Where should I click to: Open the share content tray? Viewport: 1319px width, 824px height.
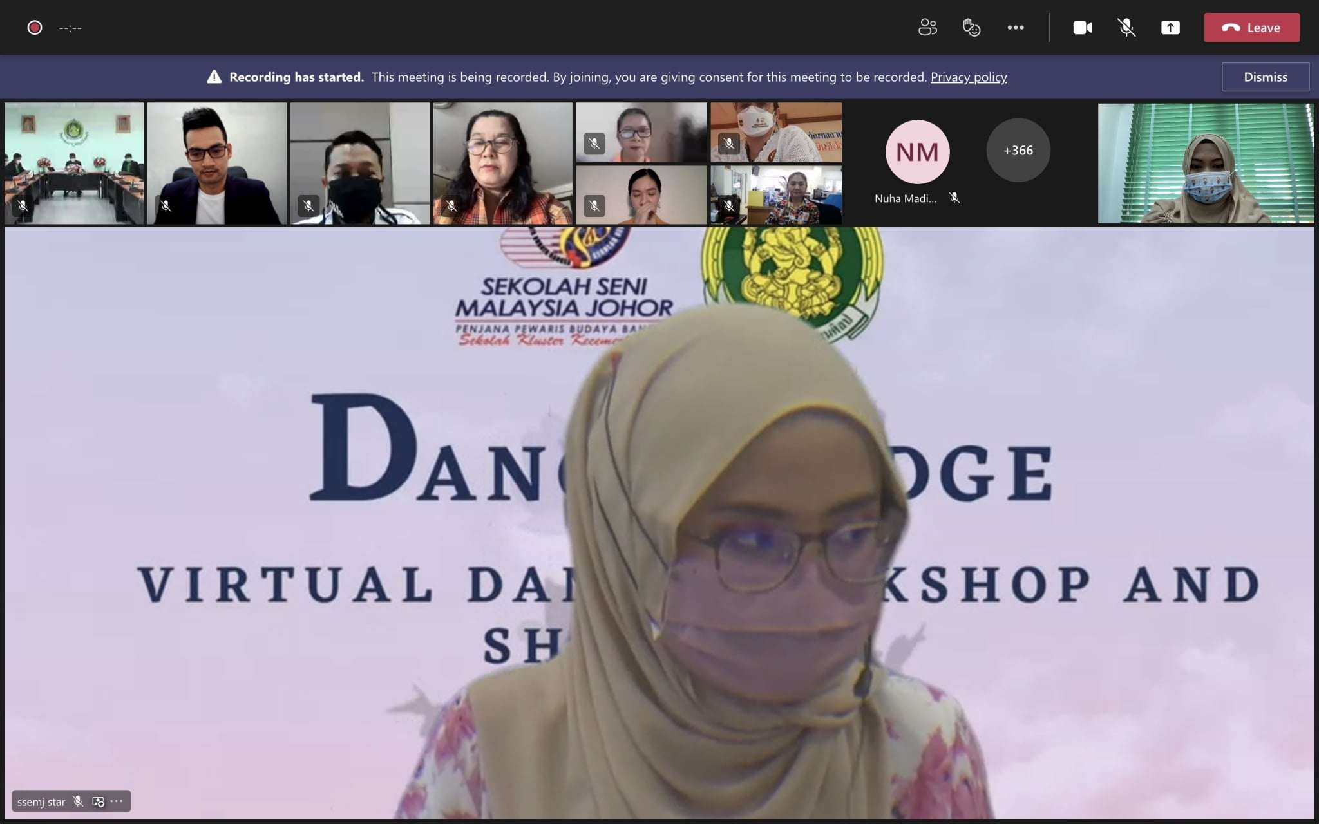coord(1170,28)
